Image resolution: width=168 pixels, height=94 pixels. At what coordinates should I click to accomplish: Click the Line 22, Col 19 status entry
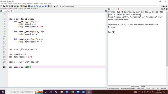[x=140, y=89]
